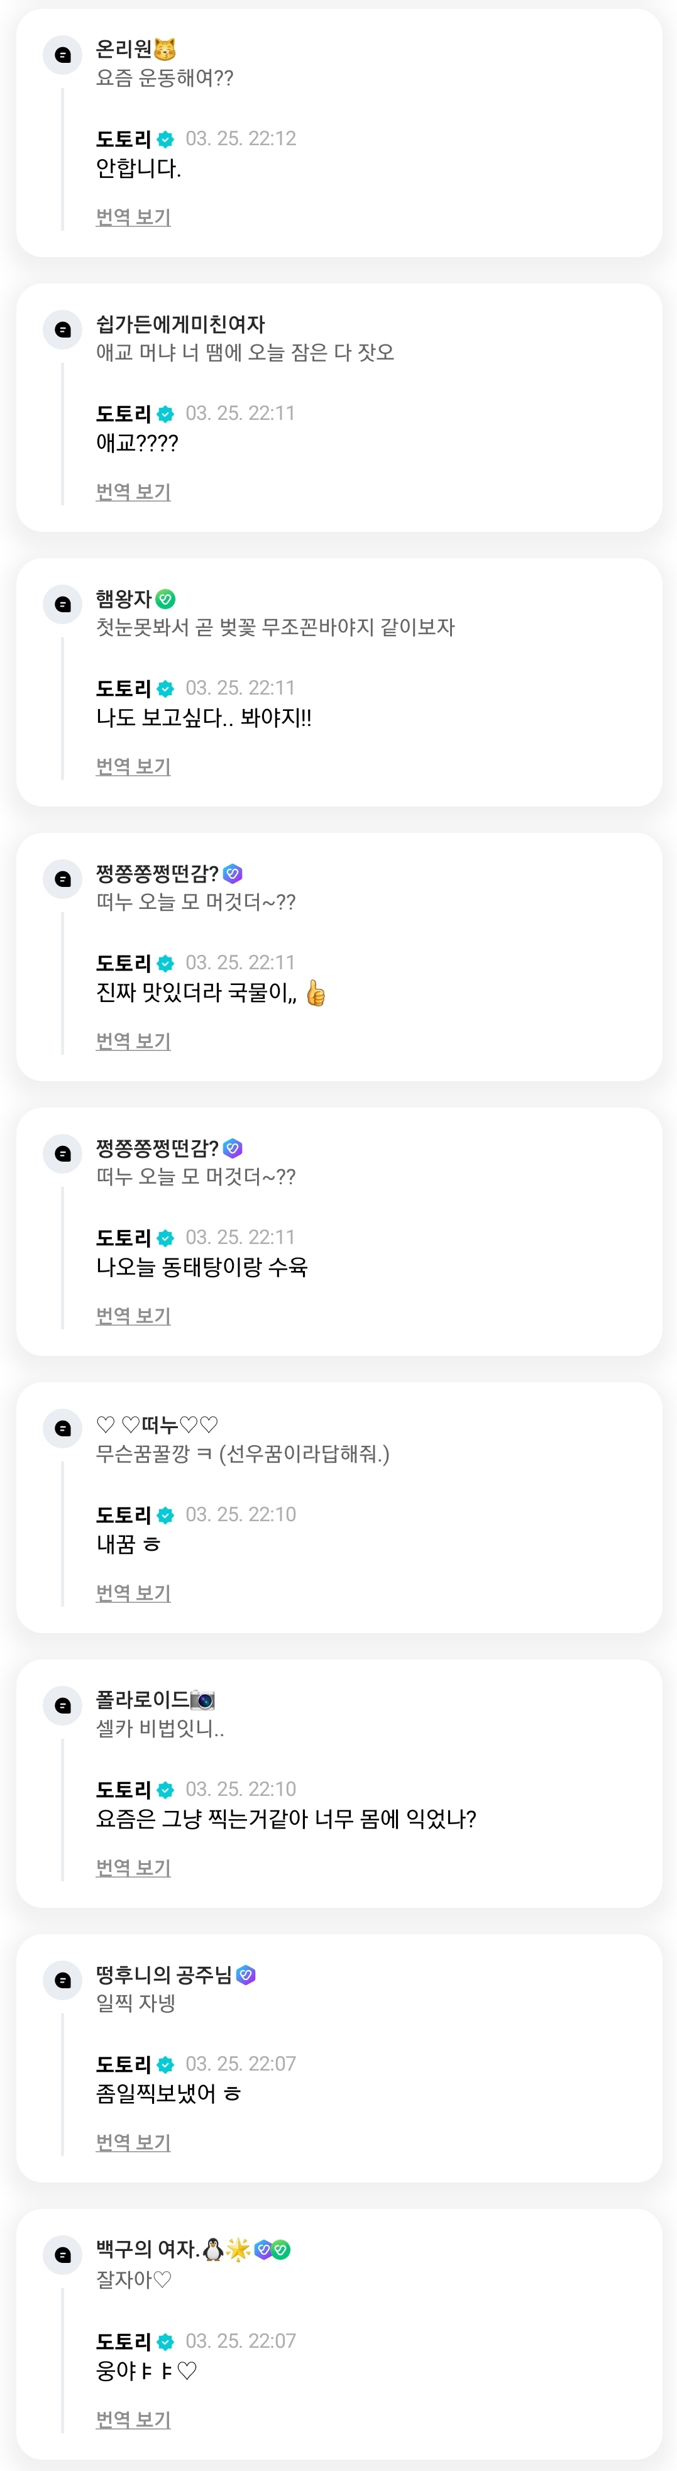Image resolution: width=677 pixels, height=2471 pixels.
Task: Click 쉽가든에게미친여자's profile avatar icon
Action: [x=63, y=329]
